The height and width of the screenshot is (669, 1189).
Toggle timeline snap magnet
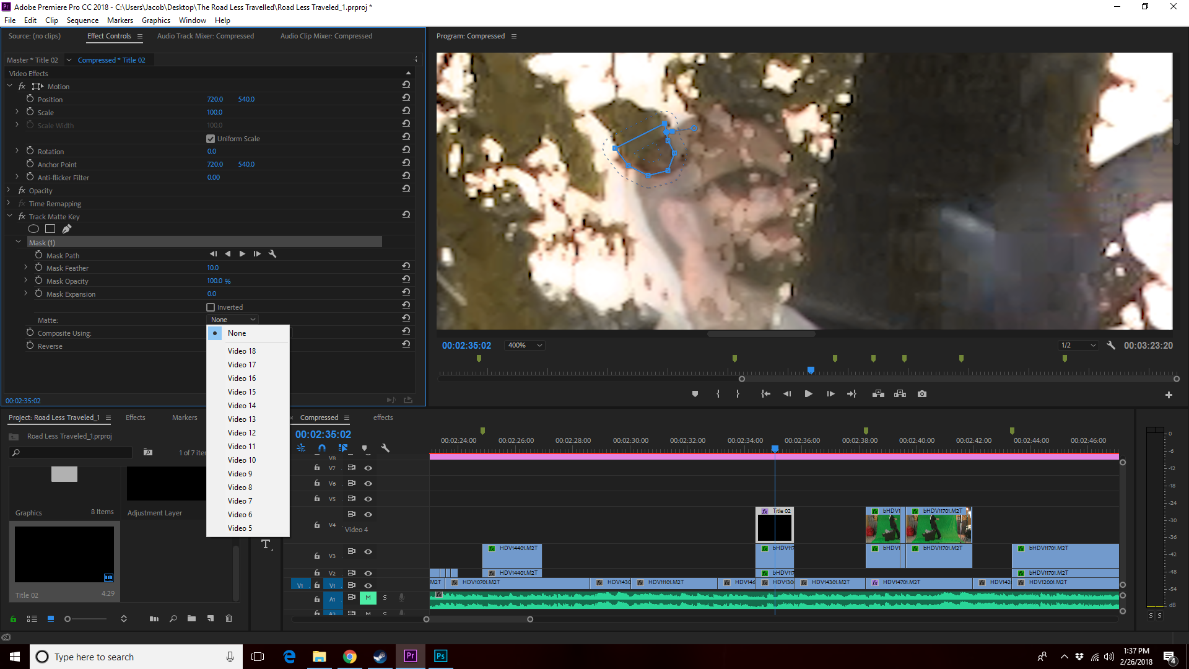tap(322, 448)
